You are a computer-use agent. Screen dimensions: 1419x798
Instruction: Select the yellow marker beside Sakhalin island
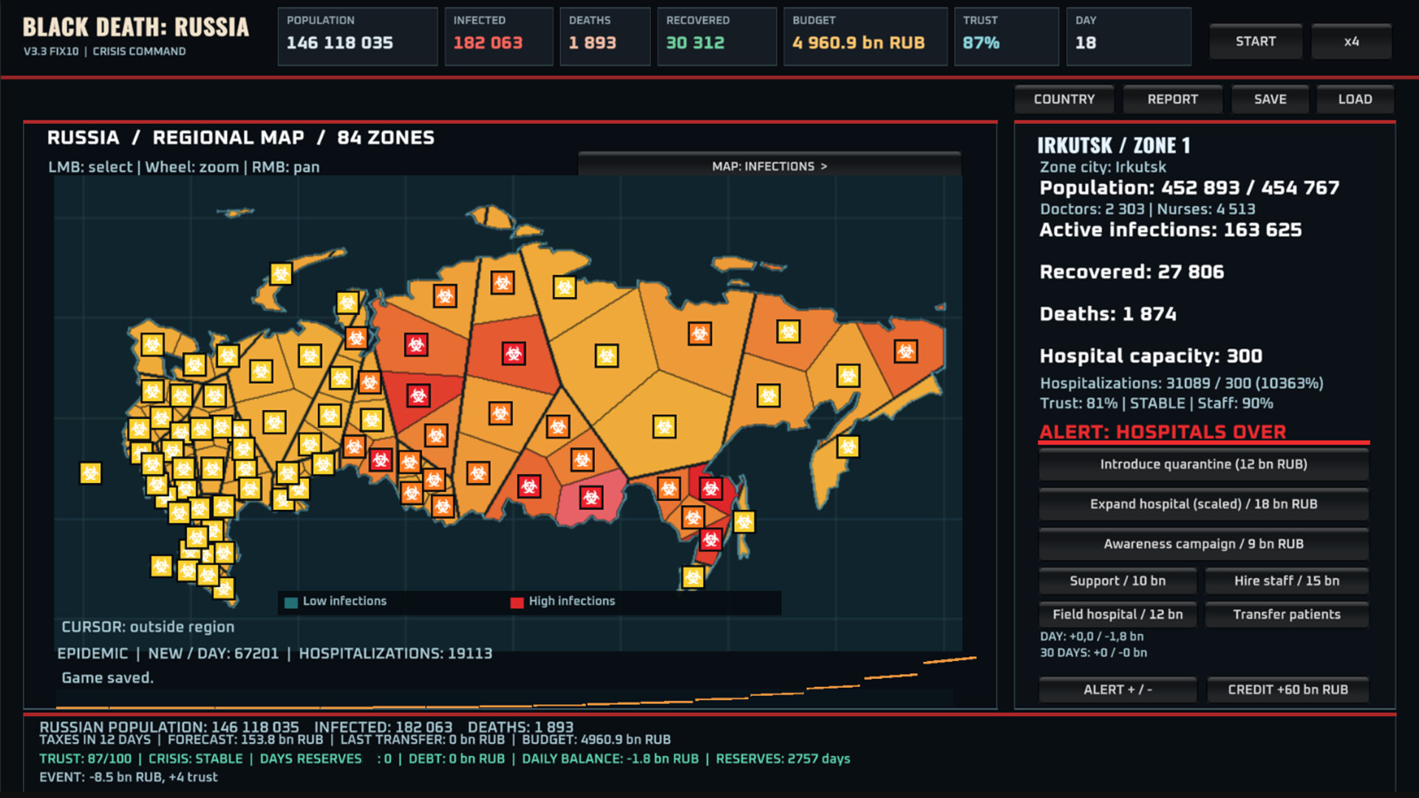pos(744,522)
